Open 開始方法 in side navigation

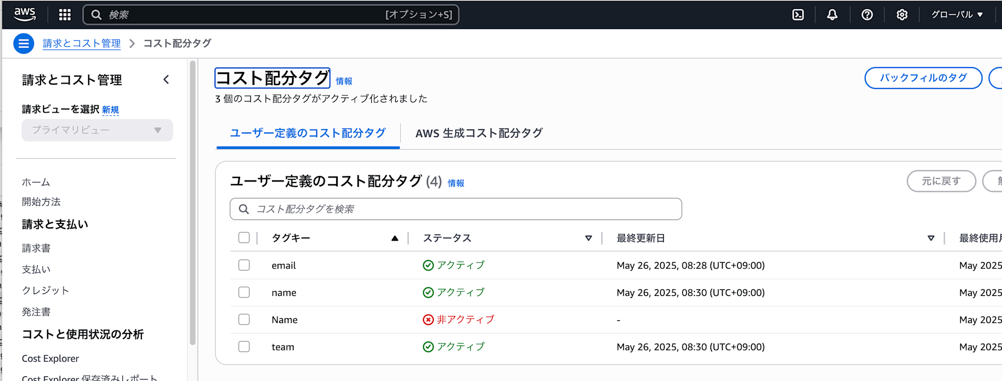click(41, 201)
